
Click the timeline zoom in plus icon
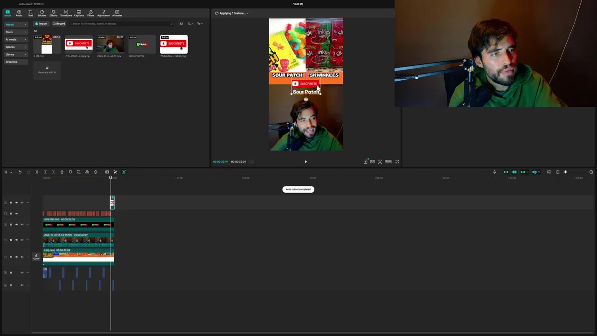591,172
